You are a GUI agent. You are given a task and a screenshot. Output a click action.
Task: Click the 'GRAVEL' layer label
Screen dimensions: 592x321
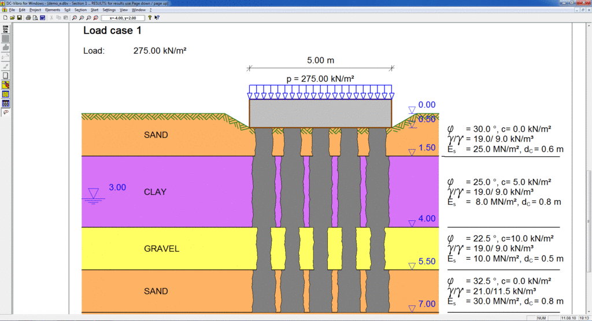pyautogui.click(x=162, y=249)
